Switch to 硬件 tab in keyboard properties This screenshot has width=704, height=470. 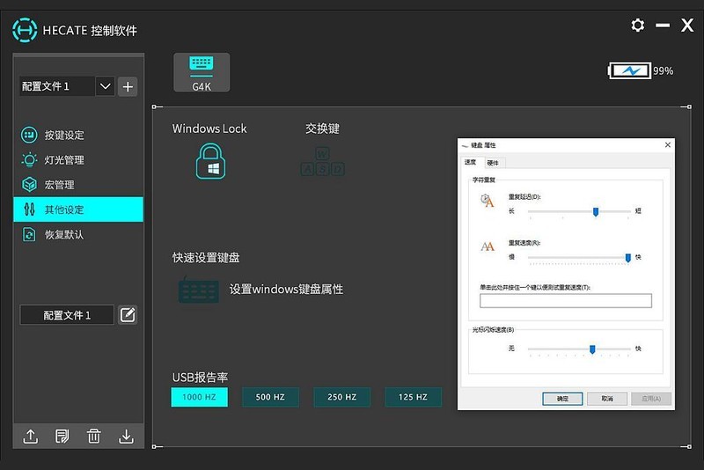point(493,163)
